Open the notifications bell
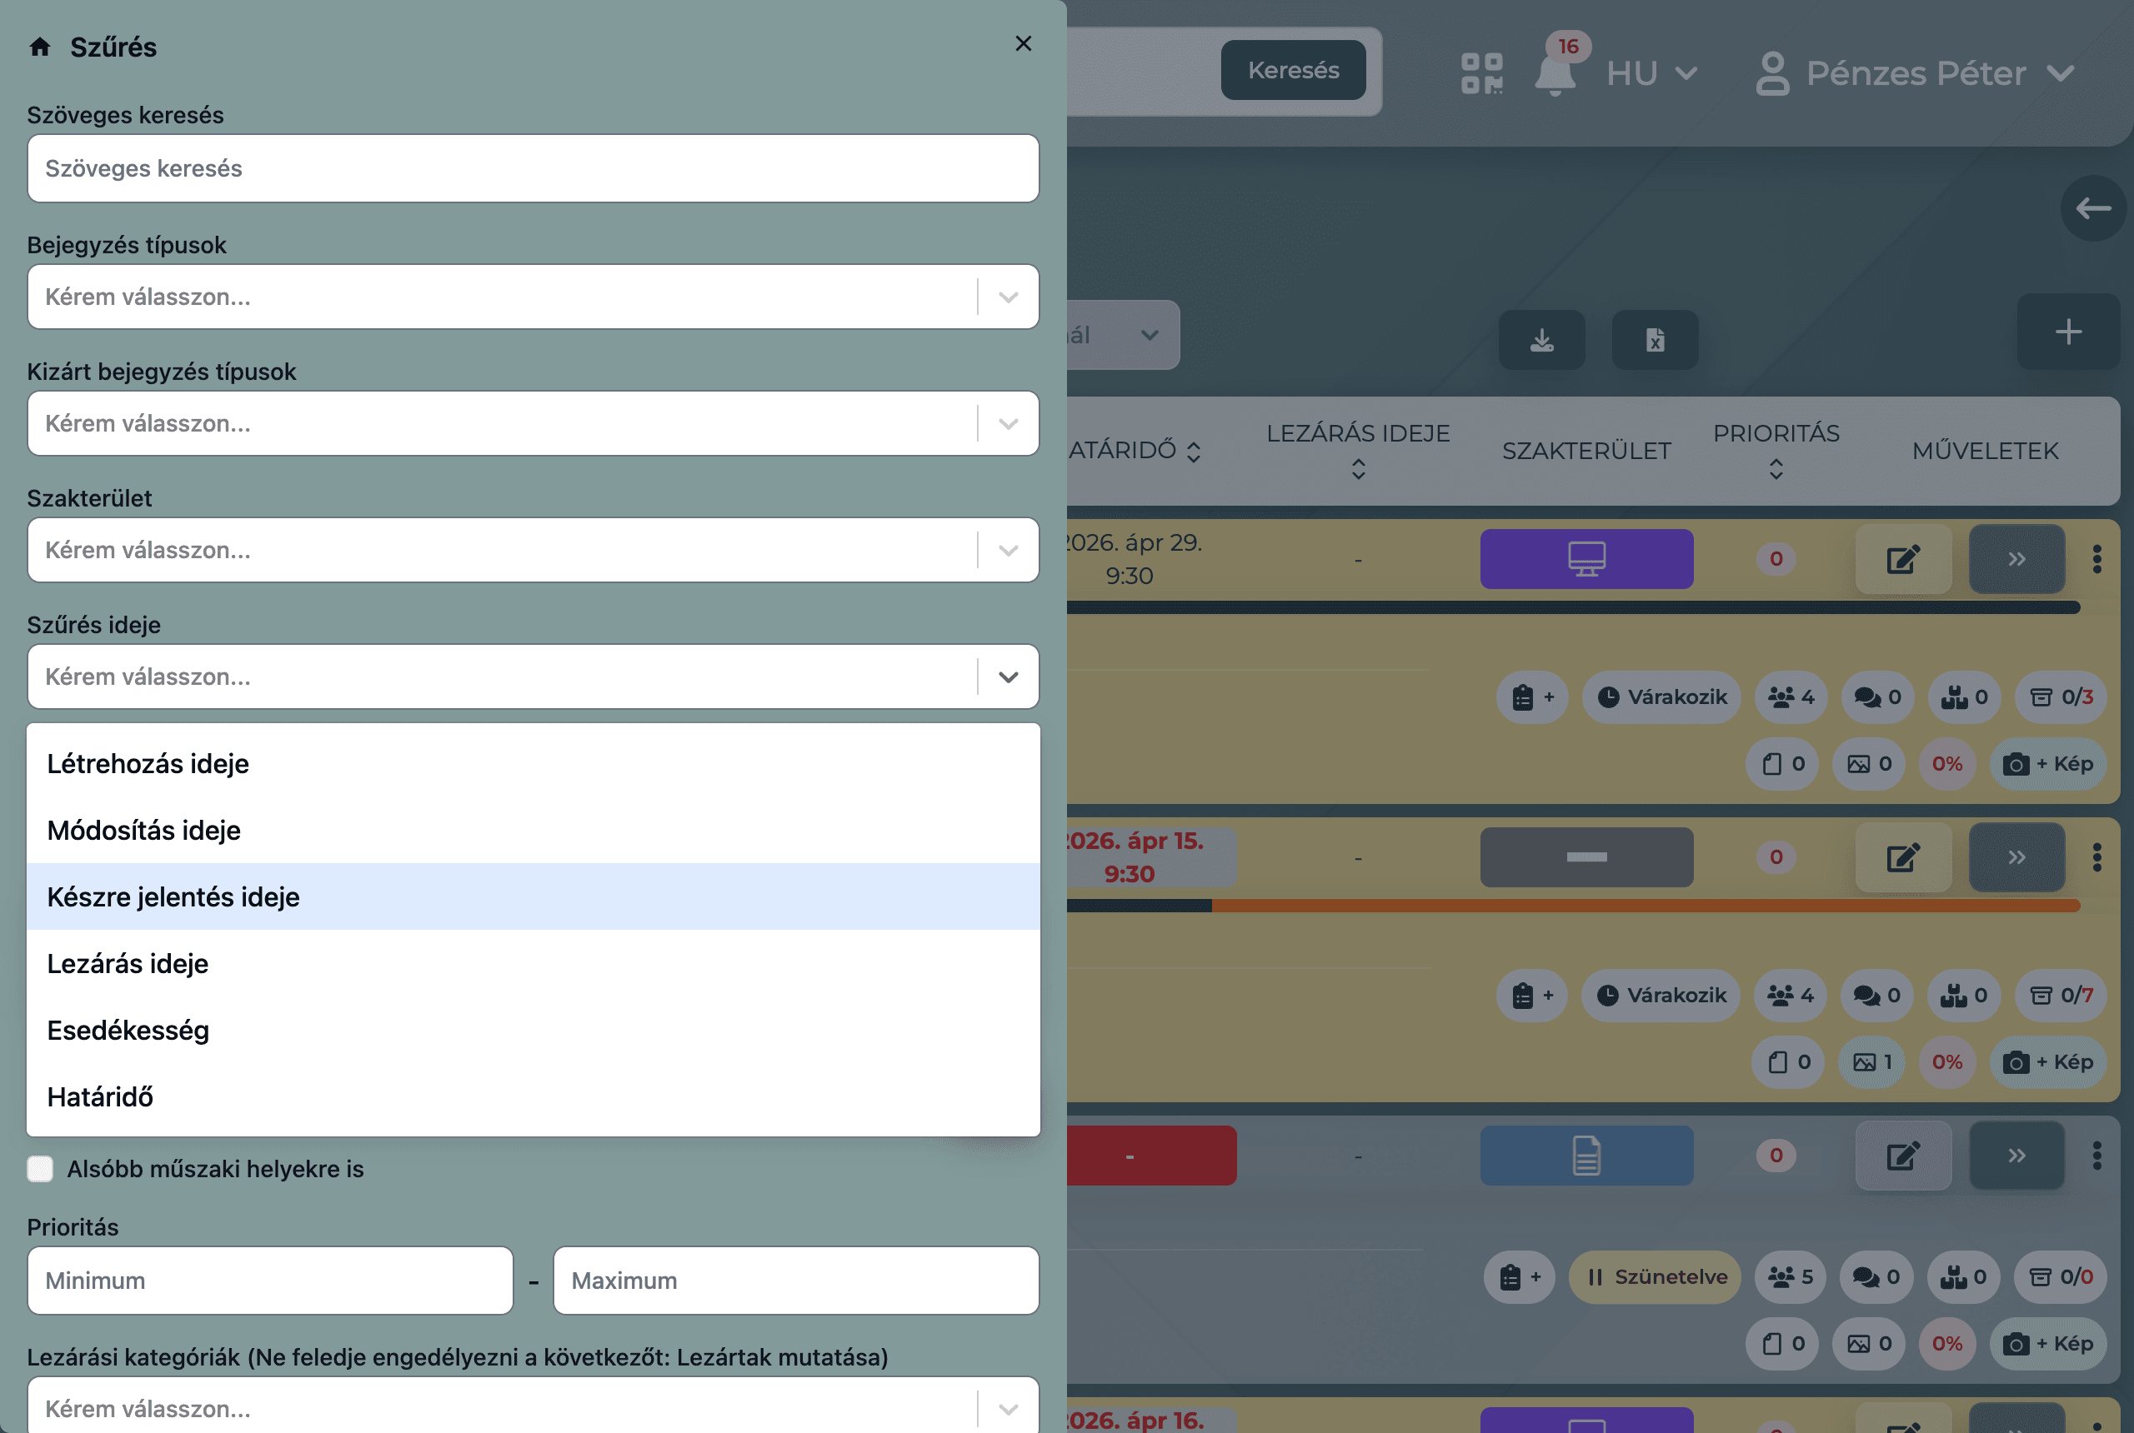Viewport: 2134px width, 1433px height. pyautogui.click(x=1555, y=75)
